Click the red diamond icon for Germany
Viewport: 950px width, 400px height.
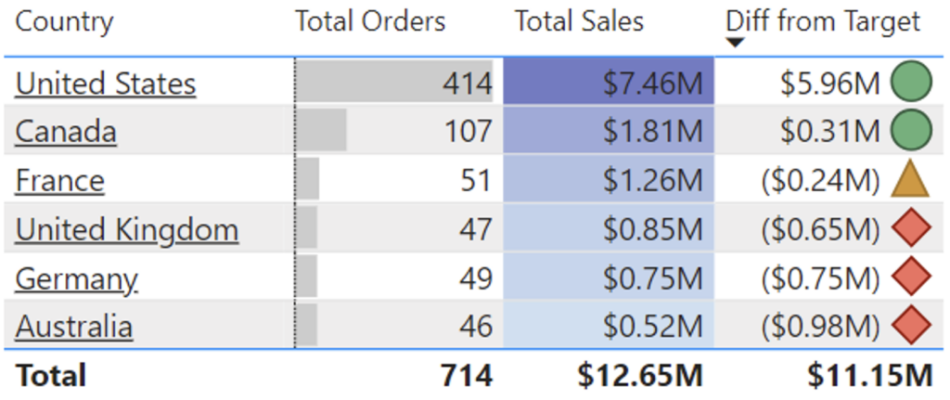(911, 277)
